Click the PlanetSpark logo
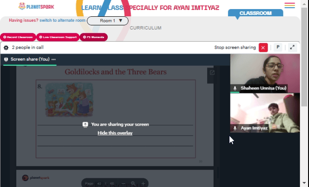Screen dimensions: 309x187 click(36, 6)
